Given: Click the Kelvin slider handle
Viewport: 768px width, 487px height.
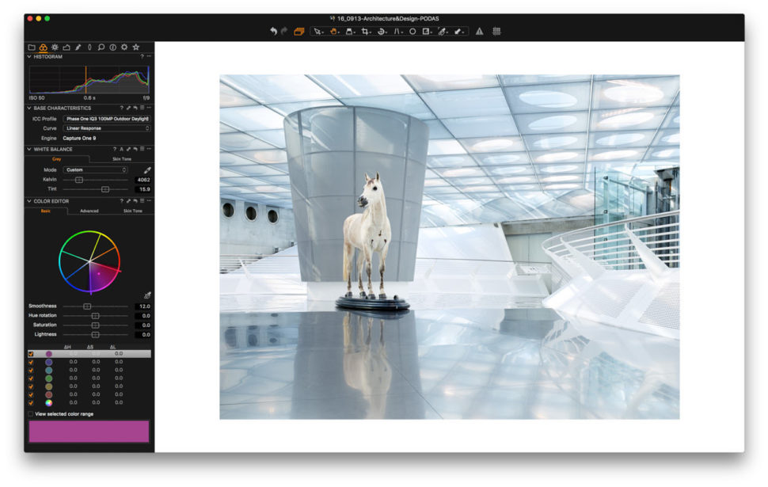Looking at the screenshot, I should pos(79,179).
